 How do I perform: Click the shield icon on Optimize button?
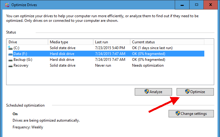tap(187, 92)
